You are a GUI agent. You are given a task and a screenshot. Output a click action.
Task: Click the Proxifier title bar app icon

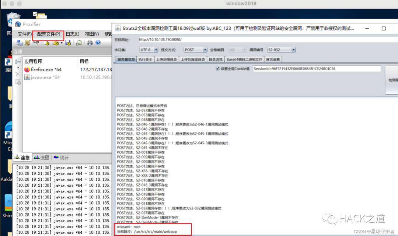coord(18,24)
